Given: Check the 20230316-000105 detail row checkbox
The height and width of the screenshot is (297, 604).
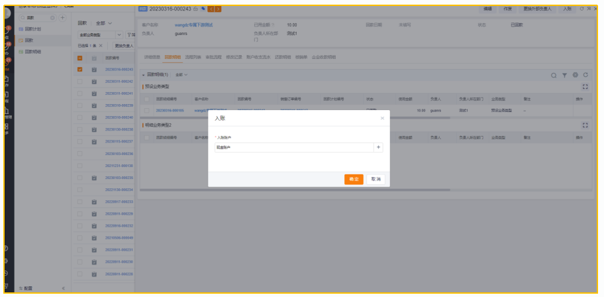Looking at the screenshot, I should click(x=147, y=110).
